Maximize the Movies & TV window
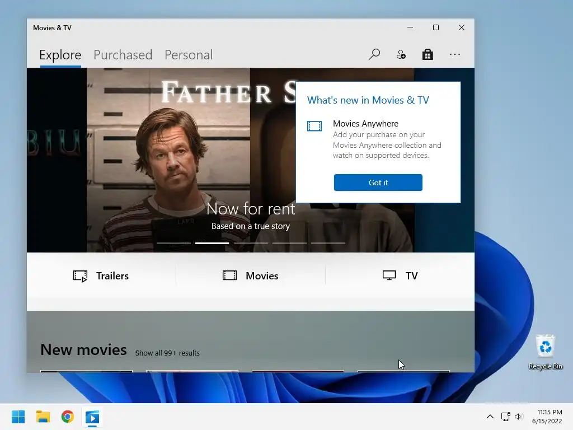This screenshot has width=573, height=430. point(435,27)
